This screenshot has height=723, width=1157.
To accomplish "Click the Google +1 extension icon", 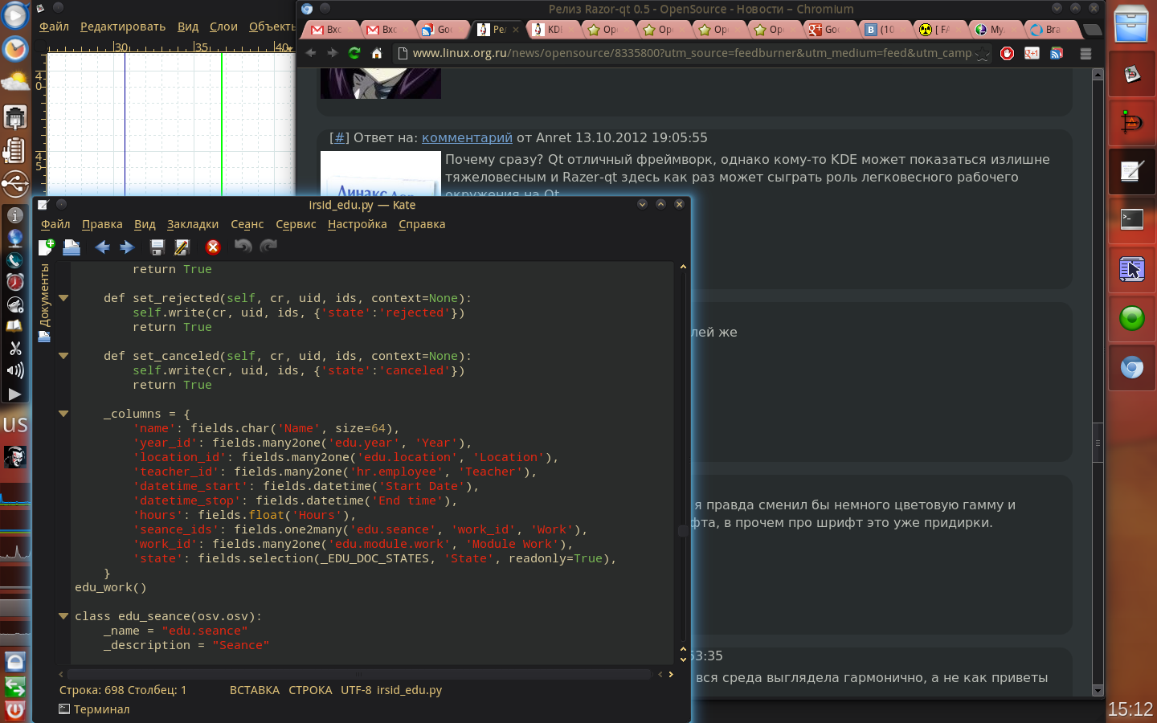I will [x=1032, y=53].
